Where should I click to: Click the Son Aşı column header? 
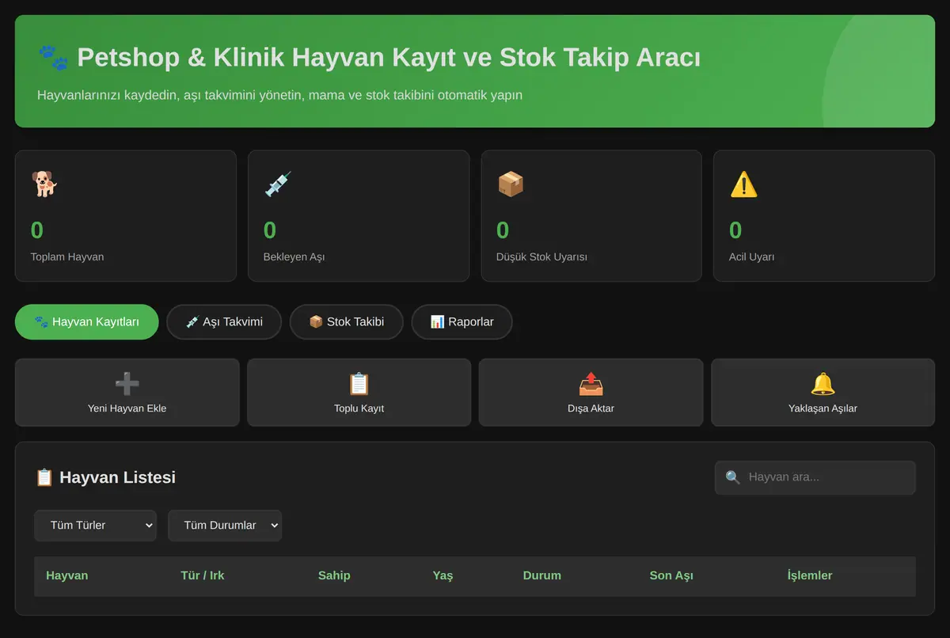point(671,575)
